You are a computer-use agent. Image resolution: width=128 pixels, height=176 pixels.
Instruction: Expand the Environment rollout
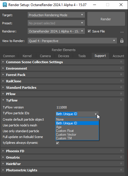pyautogui.click(x=3, y=68)
